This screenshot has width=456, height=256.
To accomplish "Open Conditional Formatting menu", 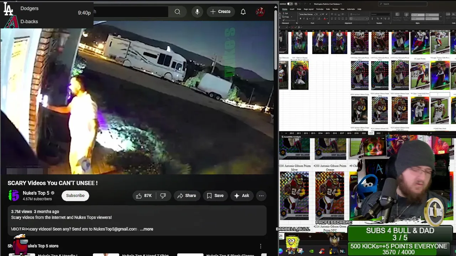I will click(x=397, y=16).
